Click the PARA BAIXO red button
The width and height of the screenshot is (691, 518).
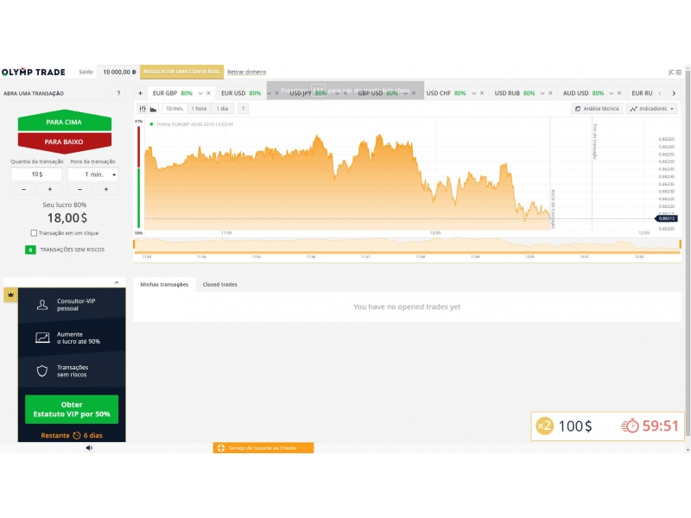[64, 142]
